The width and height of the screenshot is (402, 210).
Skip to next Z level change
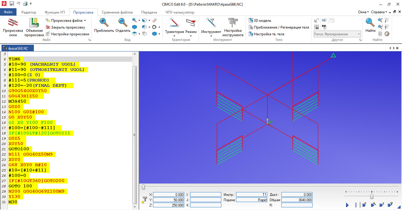[x=382, y=205]
